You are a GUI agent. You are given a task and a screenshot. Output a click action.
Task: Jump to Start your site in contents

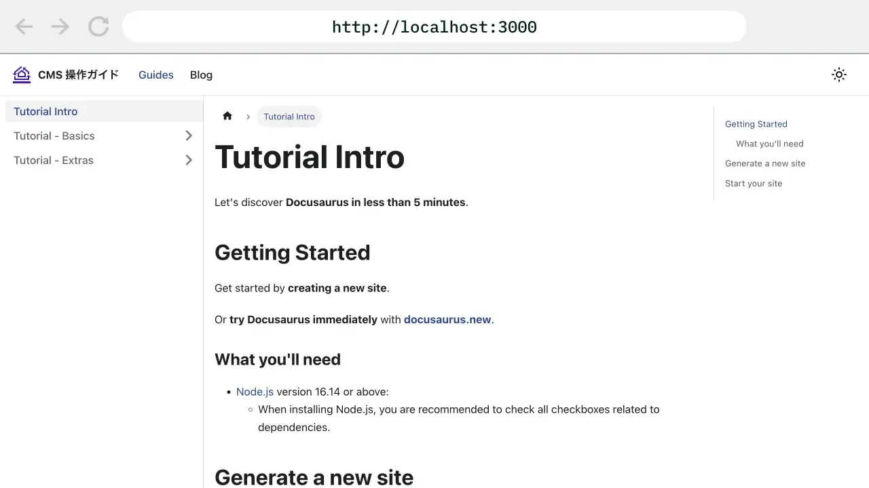pyautogui.click(x=753, y=183)
